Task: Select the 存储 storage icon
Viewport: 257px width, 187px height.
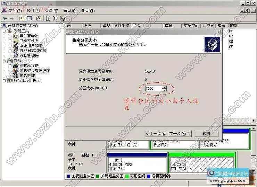Action: pyautogui.click(x=10, y=61)
